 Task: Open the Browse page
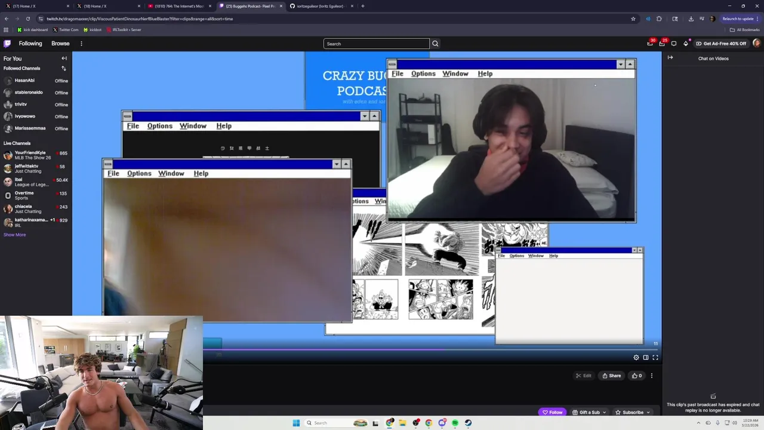click(60, 44)
